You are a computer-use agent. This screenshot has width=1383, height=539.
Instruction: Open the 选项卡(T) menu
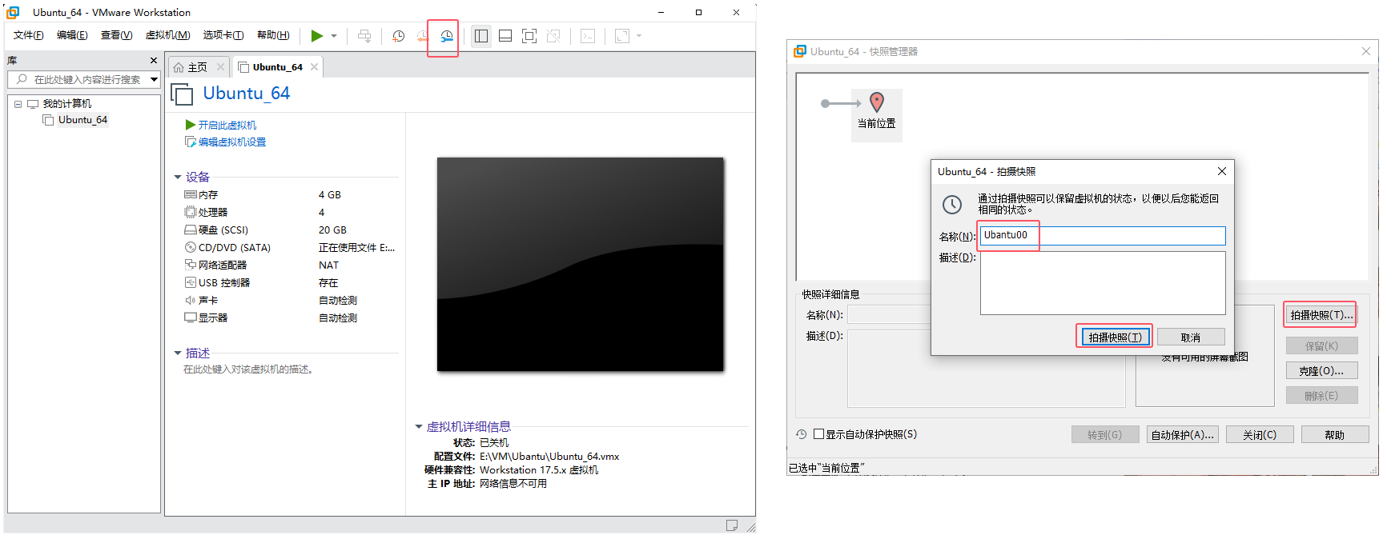(x=223, y=35)
